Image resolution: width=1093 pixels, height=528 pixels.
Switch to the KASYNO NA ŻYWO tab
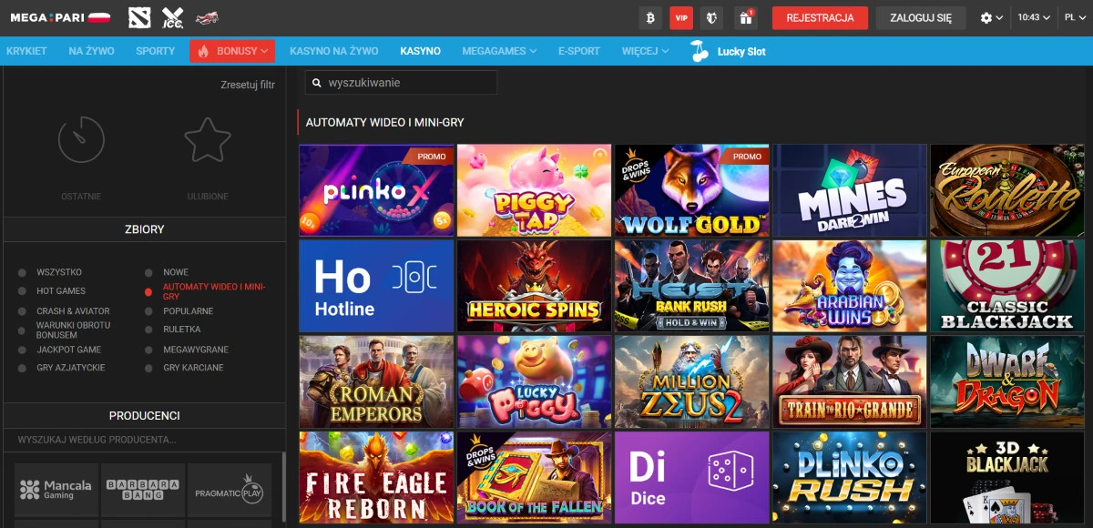click(335, 51)
